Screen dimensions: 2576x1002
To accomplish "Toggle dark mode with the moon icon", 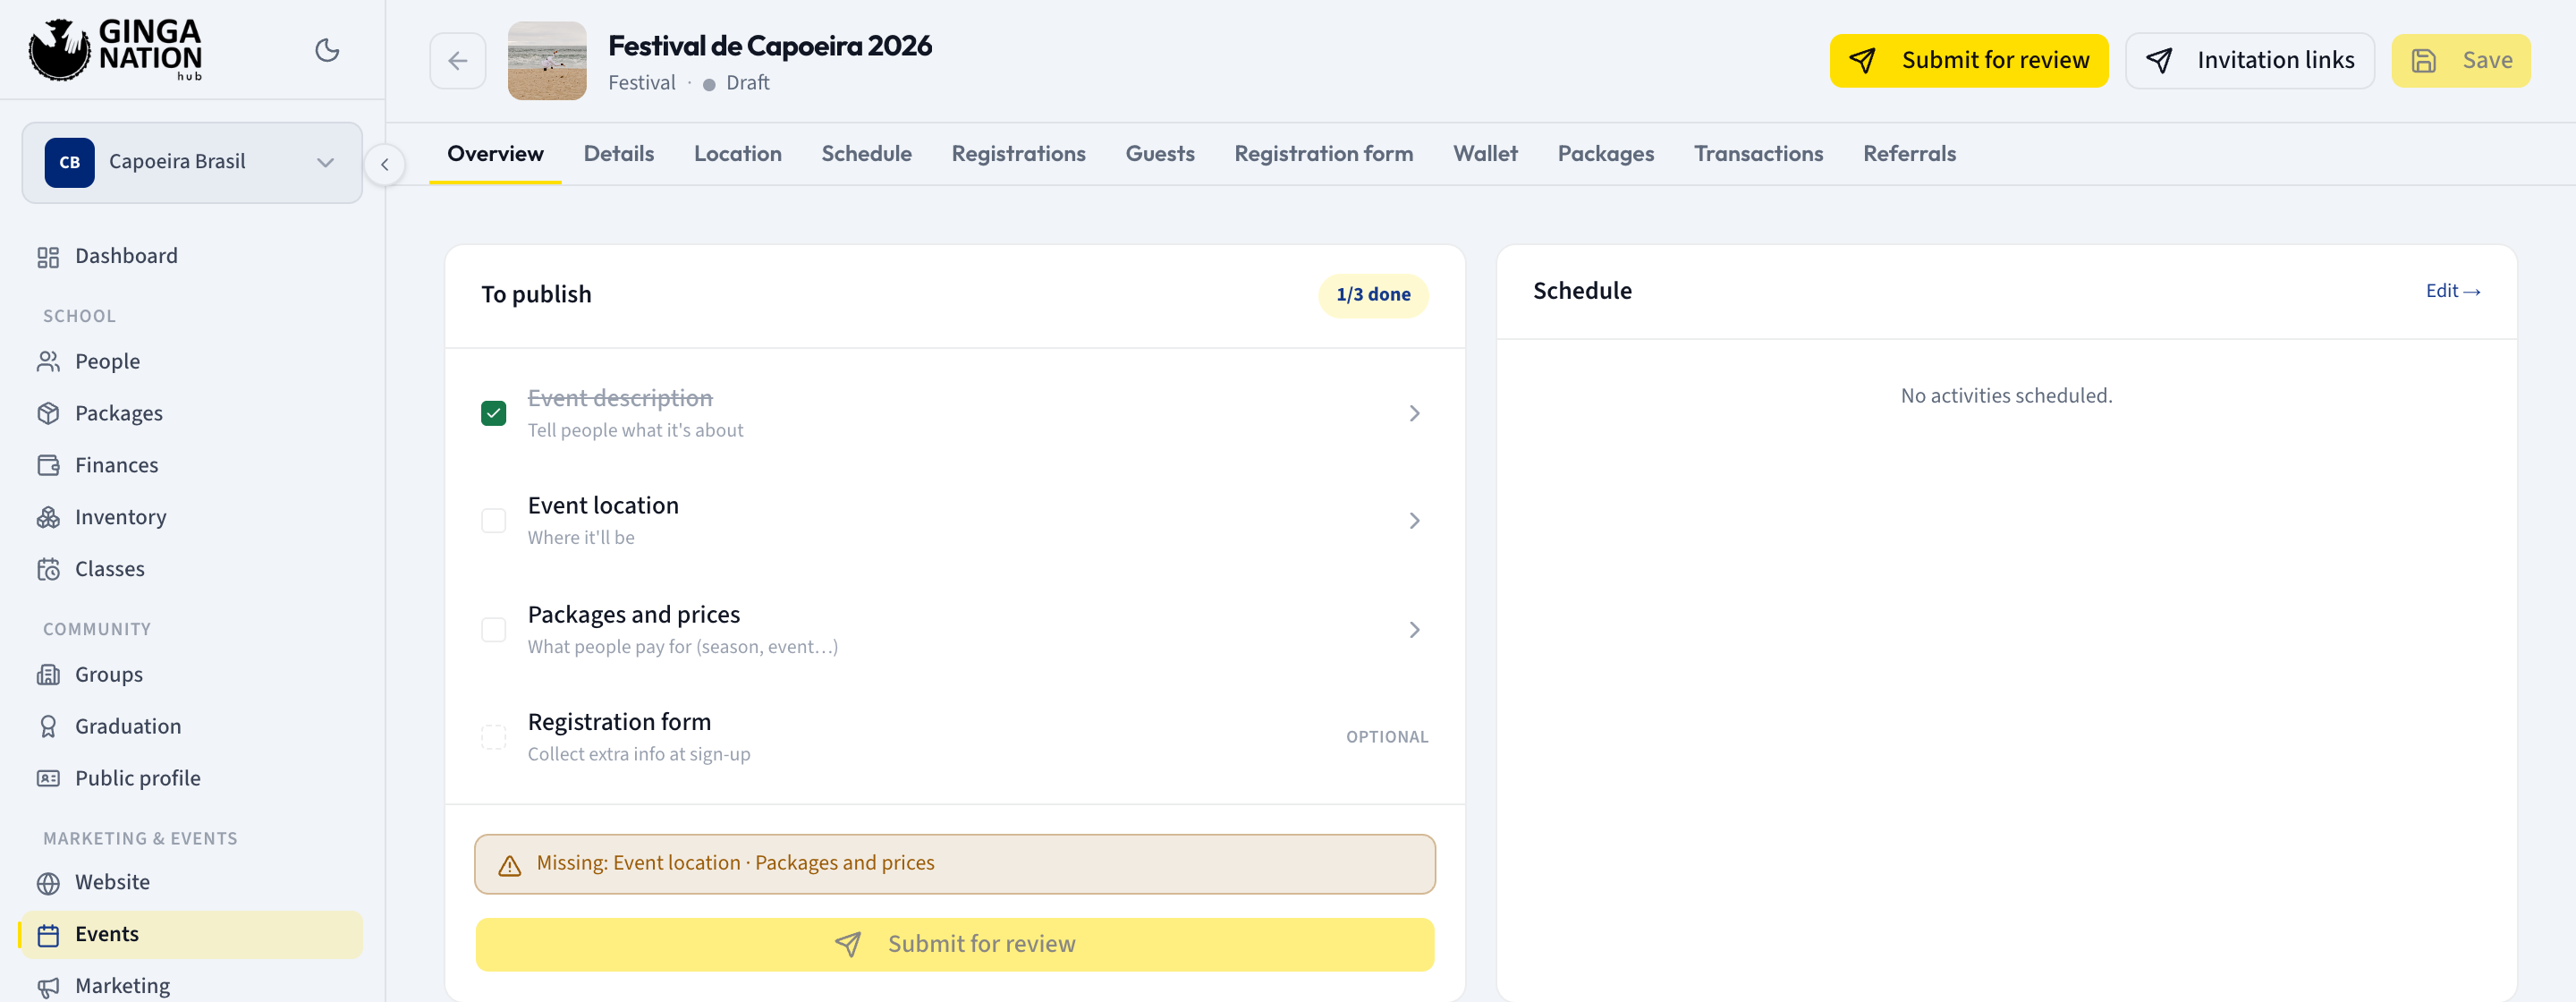I will (x=327, y=50).
